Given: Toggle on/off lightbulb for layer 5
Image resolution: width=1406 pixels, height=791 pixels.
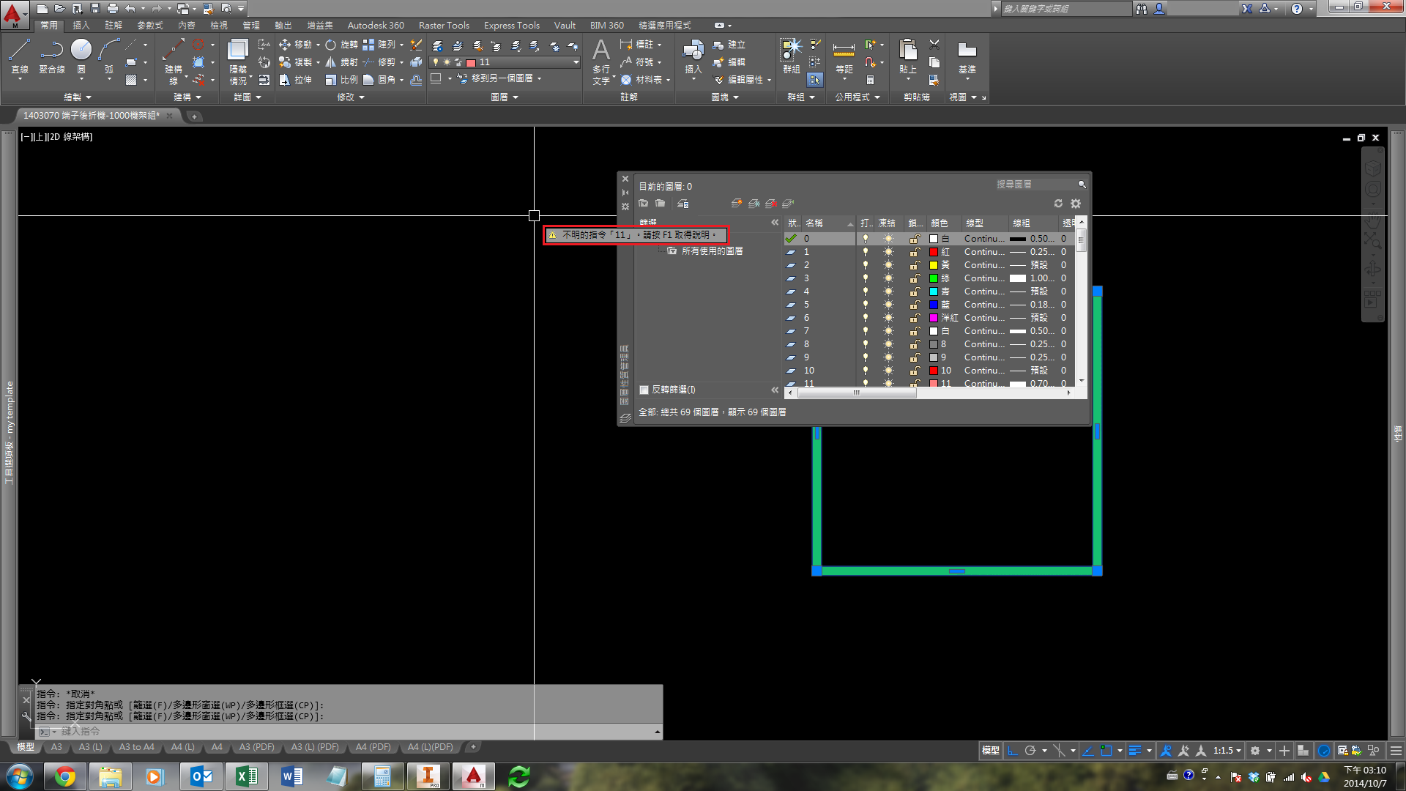Looking at the screenshot, I should (866, 305).
